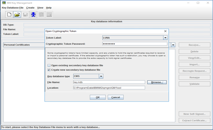Minimize the IBM Key Management window
Viewport: 213px width, 130px height.
[x=188, y=3]
